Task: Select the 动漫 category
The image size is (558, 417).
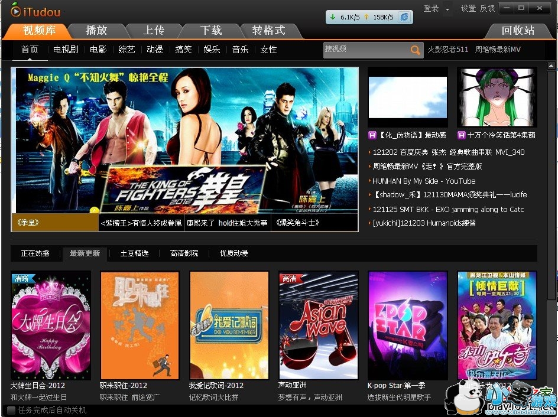Action: [x=155, y=50]
